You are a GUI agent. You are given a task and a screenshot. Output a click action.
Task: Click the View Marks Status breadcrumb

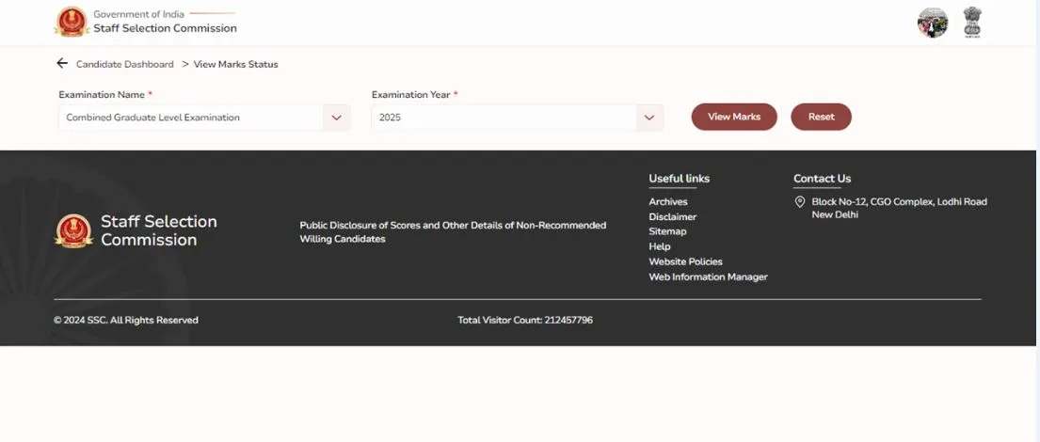pos(235,64)
